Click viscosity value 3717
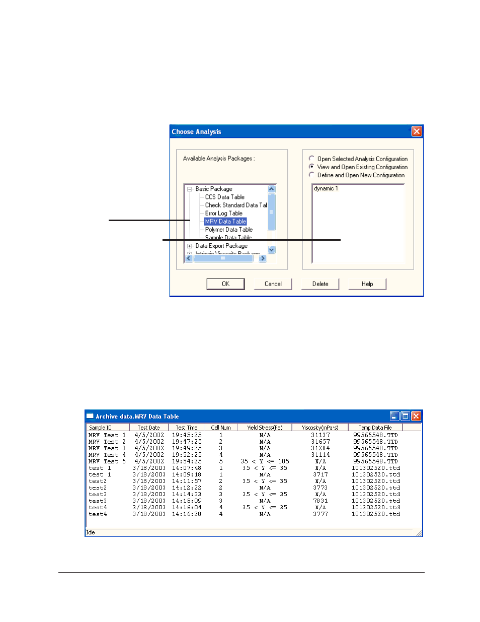This screenshot has height=622, width=480. [321, 474]
